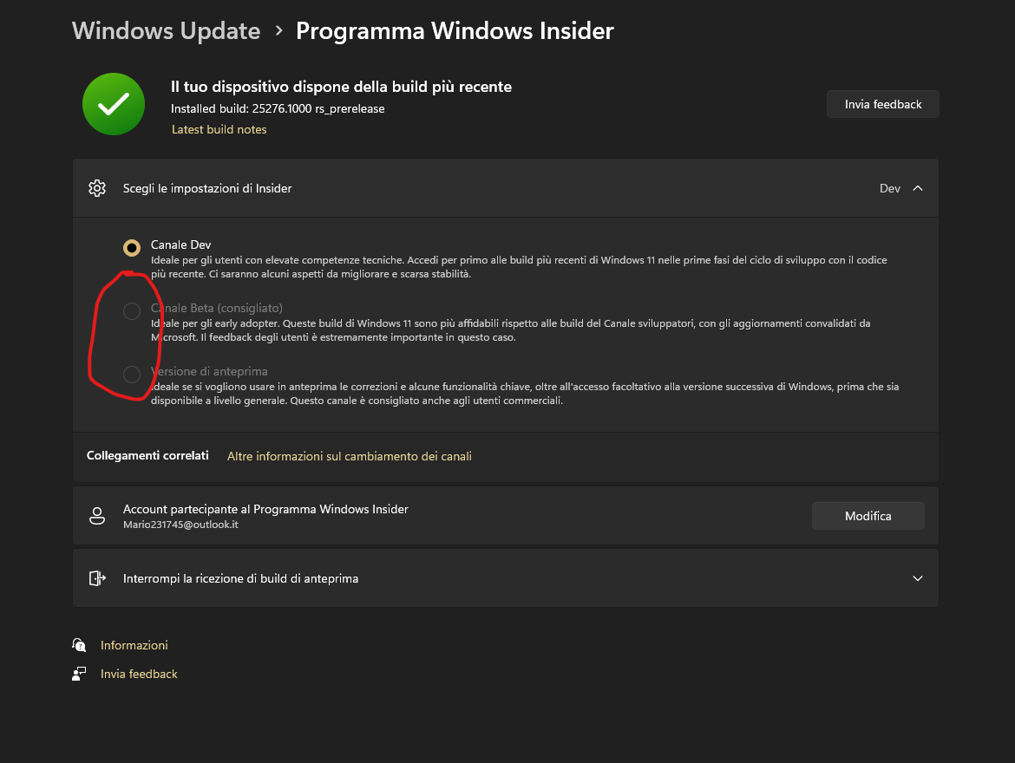This screenshot has height=763, width=1015.
Task: Click the Windows Update breadcrumb arrow separator
Action: point(276,30)
